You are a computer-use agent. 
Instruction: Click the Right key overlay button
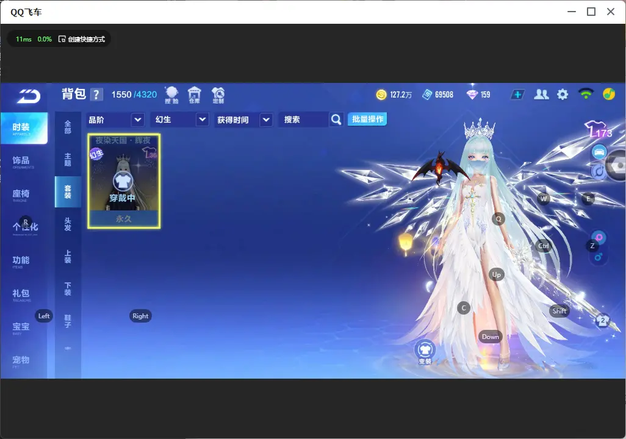(140, 316)
